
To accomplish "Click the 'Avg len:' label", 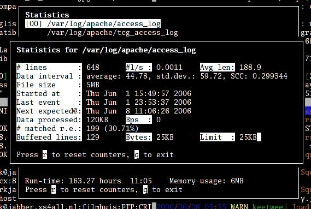I will pos(218,67).
